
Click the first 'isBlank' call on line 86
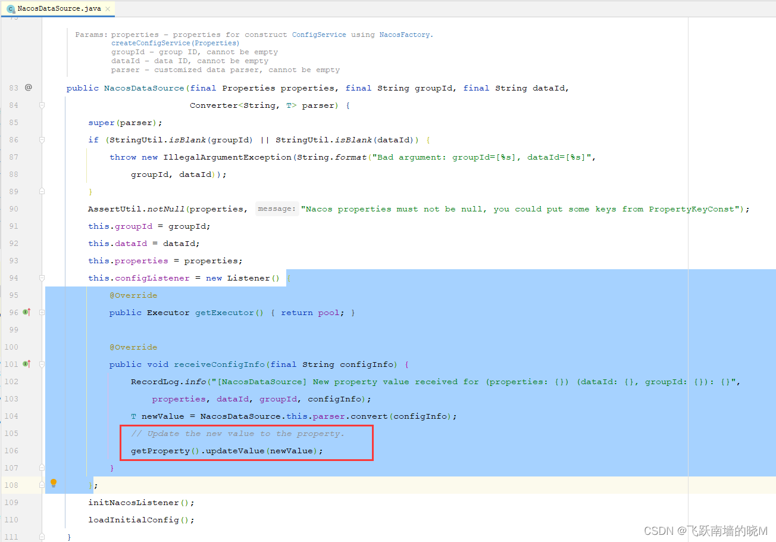click(189, 139)
